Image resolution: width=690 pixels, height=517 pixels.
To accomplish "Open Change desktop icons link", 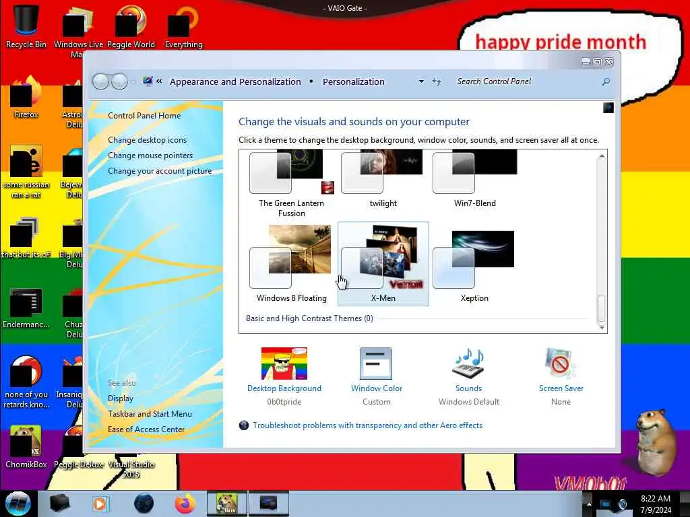I will pyautogui.click(x=147, y=140).
